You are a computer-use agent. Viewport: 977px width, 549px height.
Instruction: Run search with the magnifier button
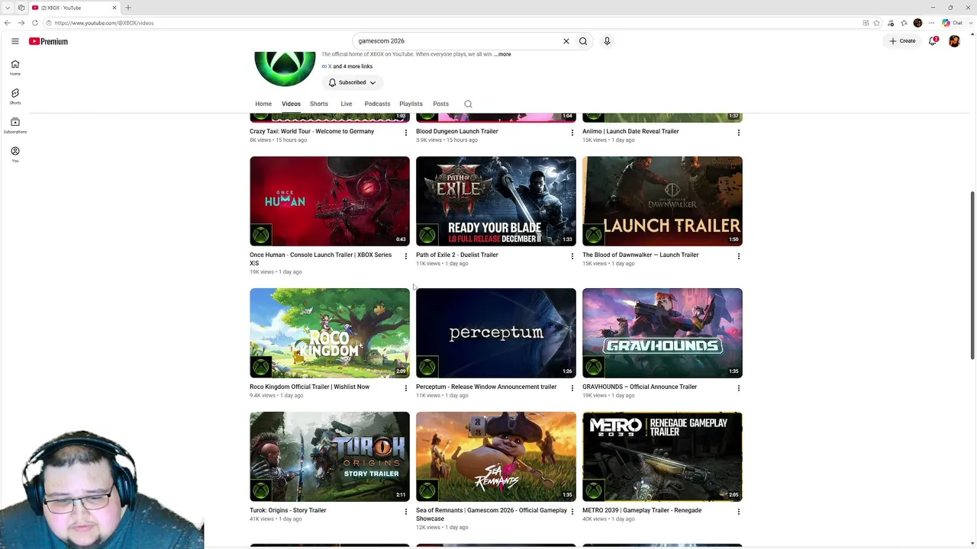[583, 41]
